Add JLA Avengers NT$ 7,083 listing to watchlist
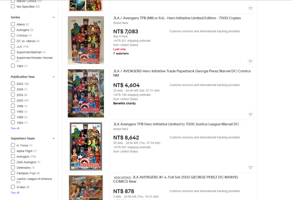 [250, 61]
